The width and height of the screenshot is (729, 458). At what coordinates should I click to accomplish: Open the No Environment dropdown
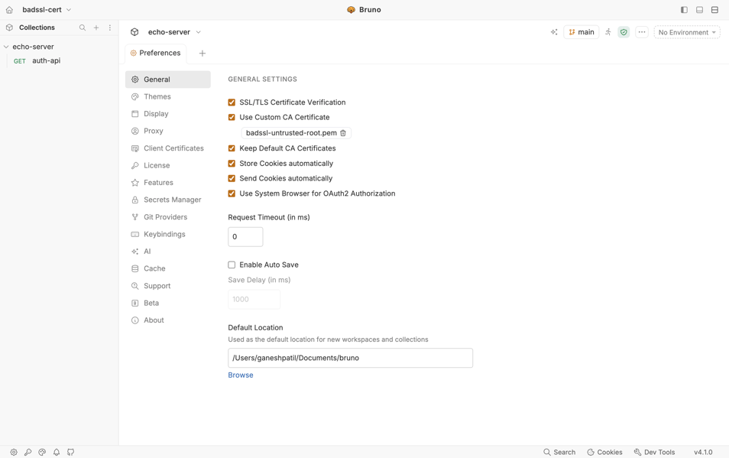(x=687, y=32)
